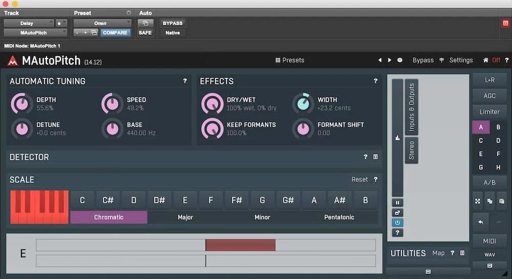Pause the meters
The height and width of the screenshot is (279, 512).
(x=397, y=202)
